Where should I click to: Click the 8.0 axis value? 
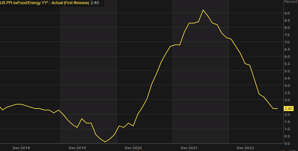point(287,28)
